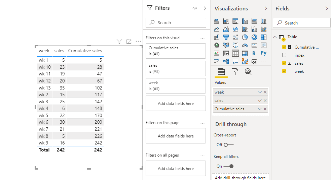This screenshot has height=180, width=331.
Task: Add a Python (Py) visual
Action: pyautogui.click(x=263, y=53)
